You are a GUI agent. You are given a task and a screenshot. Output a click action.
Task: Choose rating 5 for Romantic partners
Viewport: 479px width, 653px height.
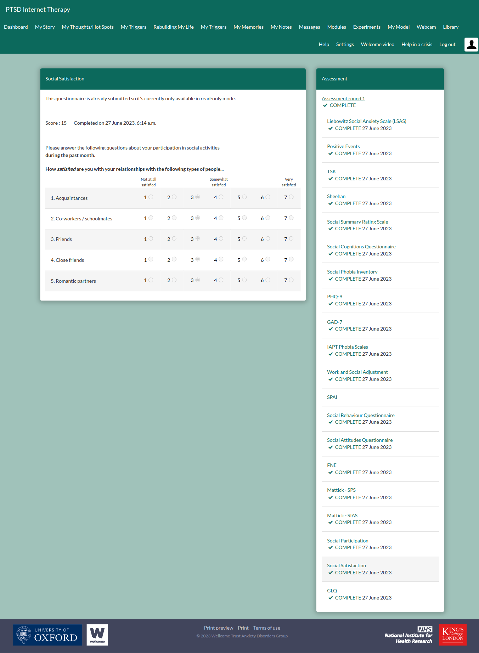(x=244, y=280)
